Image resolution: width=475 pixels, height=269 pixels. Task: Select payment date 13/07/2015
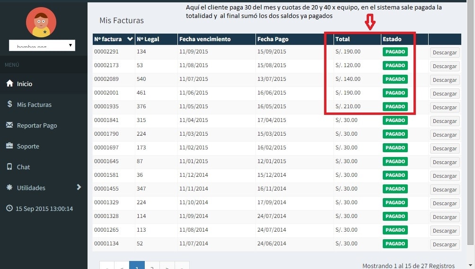point(272,79)
